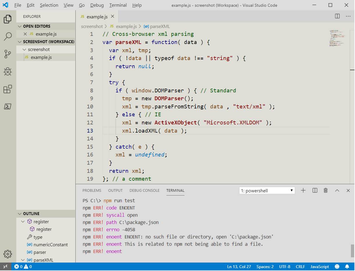Click the terminal scrollbar thumb
This screenshot has height=271, width=355.
tap(352, 251)
